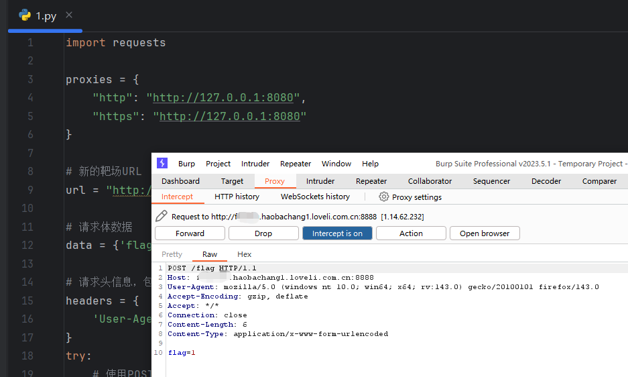Open the Sequencer tab
Screen dimensions: 628x377
pyautogui.click(x=491, y=181)
